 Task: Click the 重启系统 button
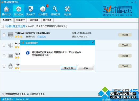68,68
